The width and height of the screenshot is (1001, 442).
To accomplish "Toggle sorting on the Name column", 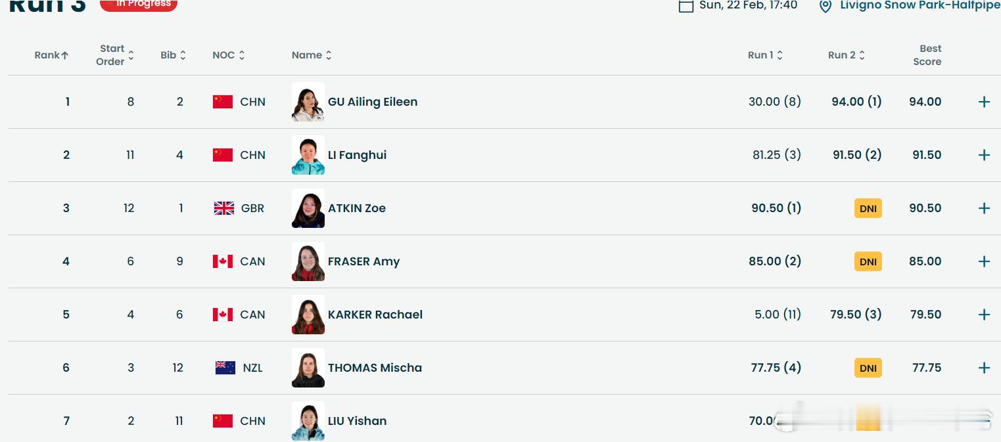I will tap(329, 55).
